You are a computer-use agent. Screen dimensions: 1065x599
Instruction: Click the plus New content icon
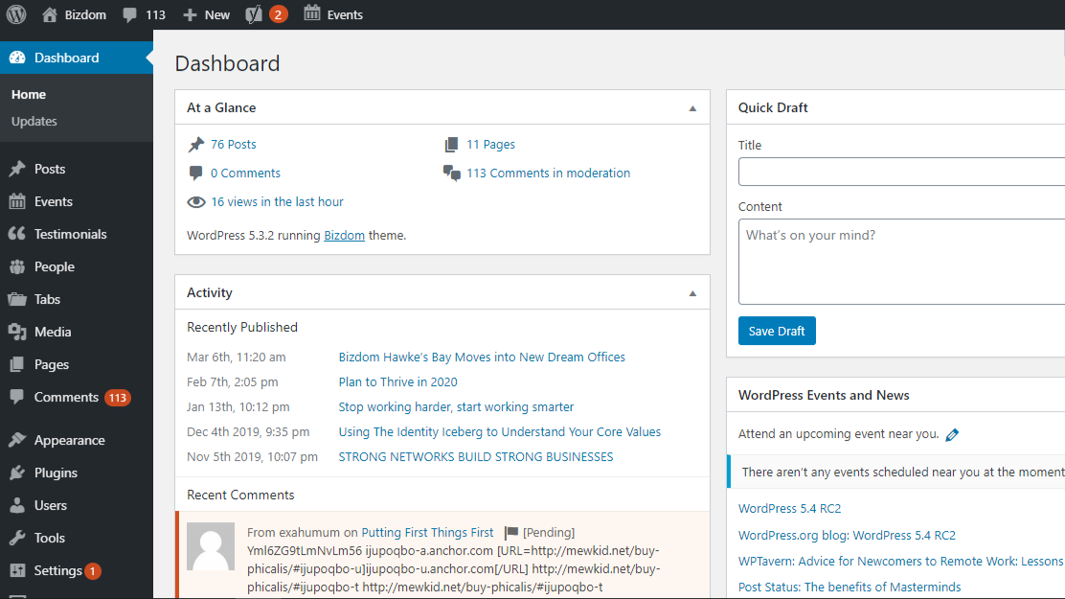coord(190,15)
